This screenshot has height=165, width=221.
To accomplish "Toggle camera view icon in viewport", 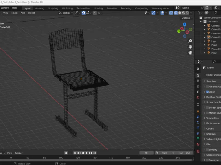I will [x=190, y=53].
